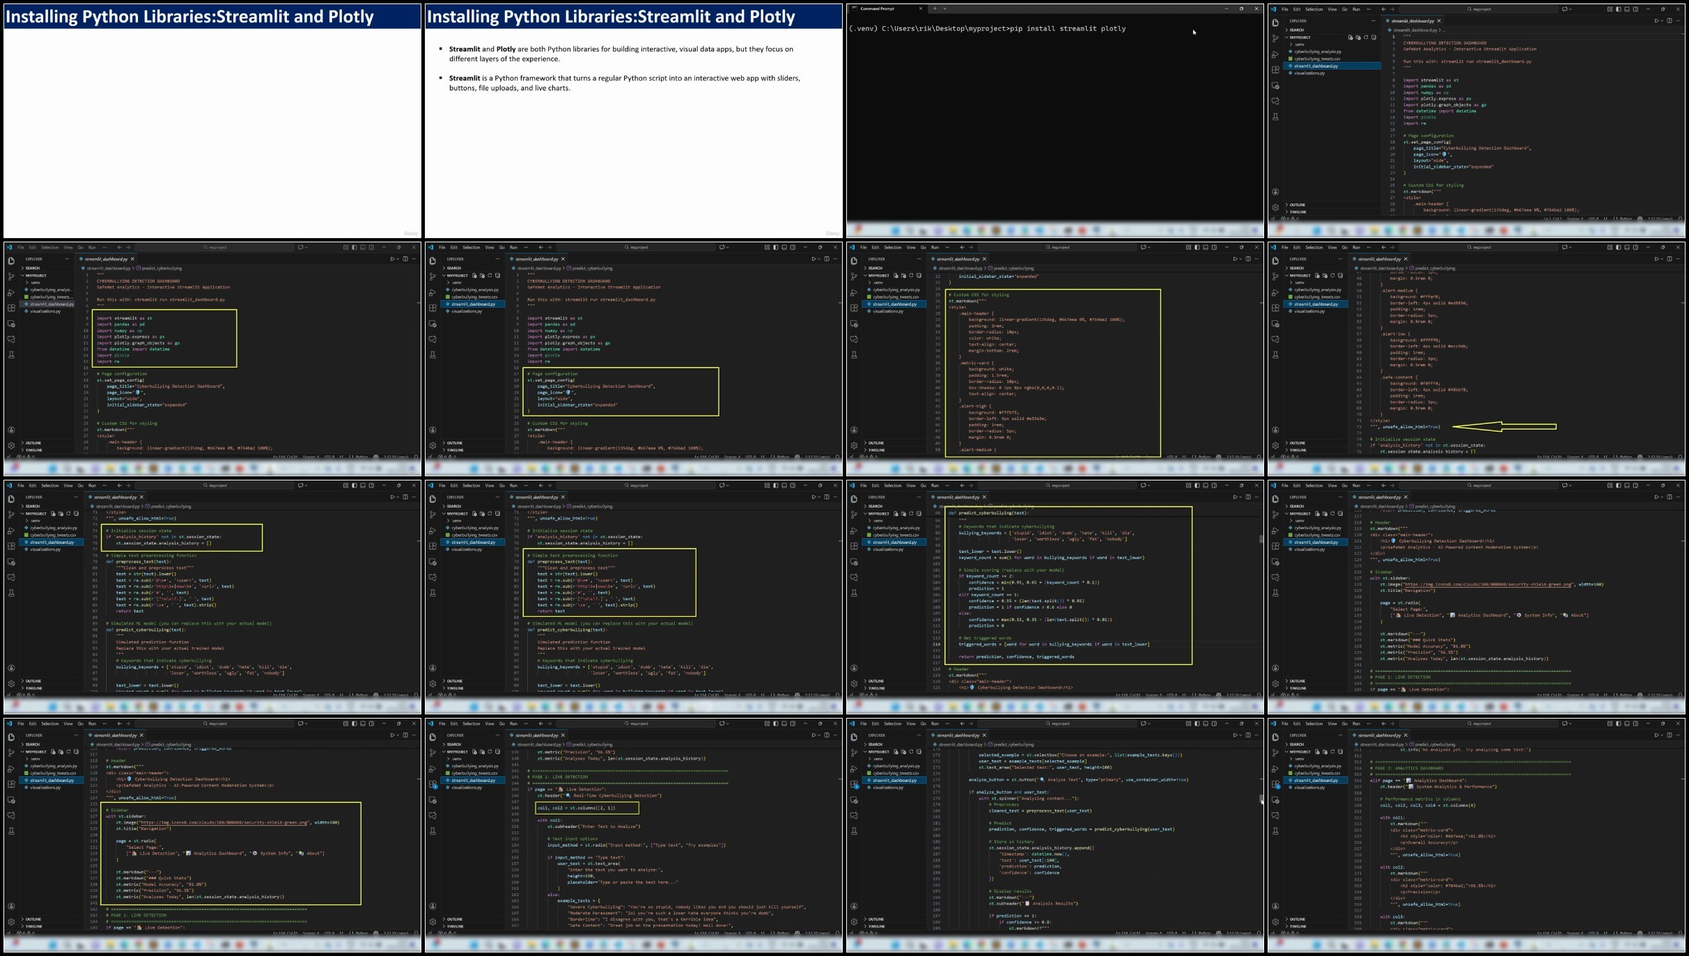Click New File icon in top-row VS Code explorer
This screenshot has width=1689, height=956.
1351,38
